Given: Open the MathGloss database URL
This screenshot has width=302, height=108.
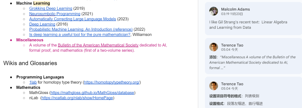Looking at the screenshot, I should pyautogui.click(x=92, y=93).
